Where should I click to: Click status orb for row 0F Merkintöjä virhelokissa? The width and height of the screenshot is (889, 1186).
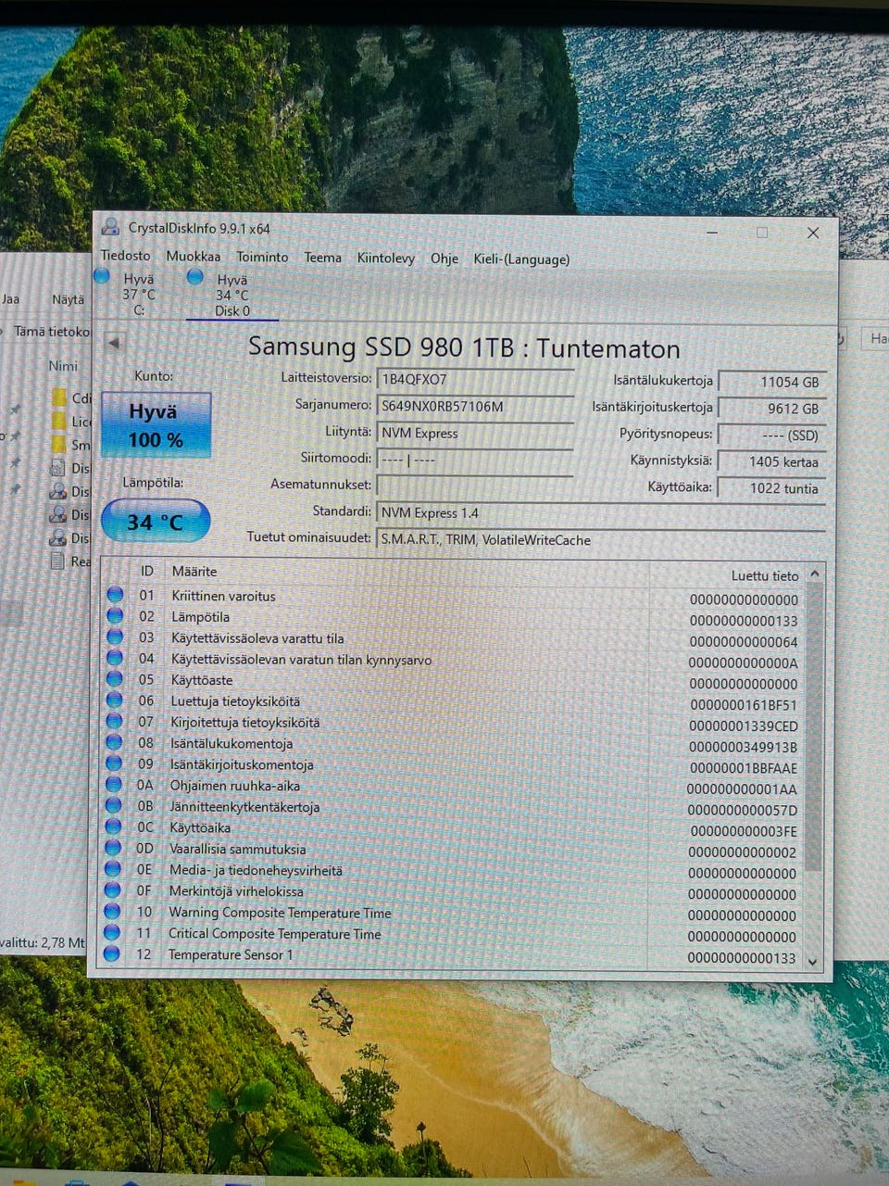[113, 890]
